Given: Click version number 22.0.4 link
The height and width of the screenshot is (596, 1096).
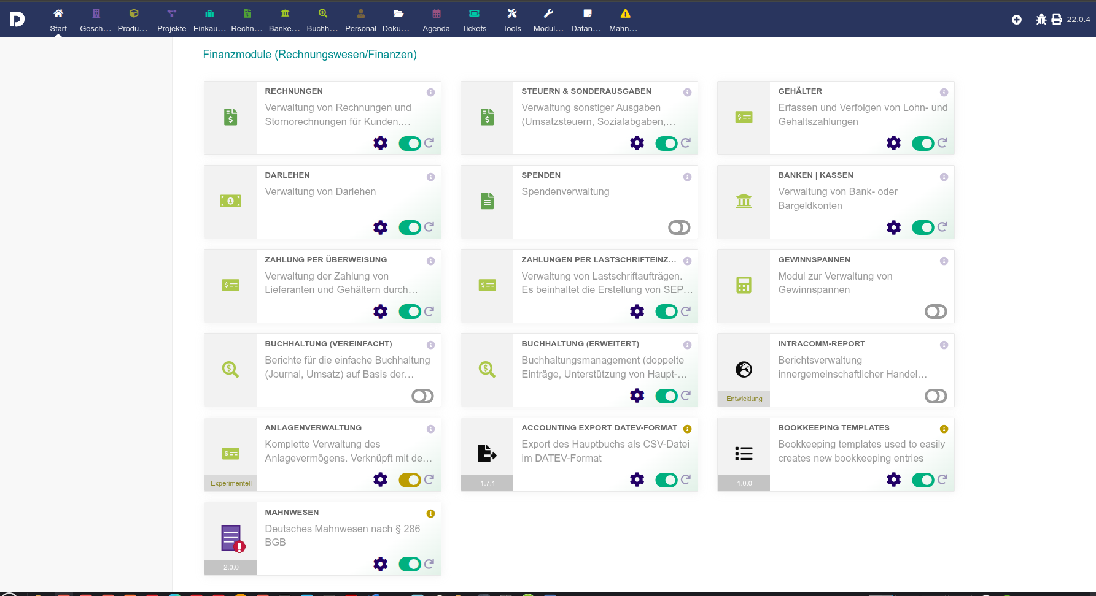Looking at the screenshot, I should (x=1078, y=20).
